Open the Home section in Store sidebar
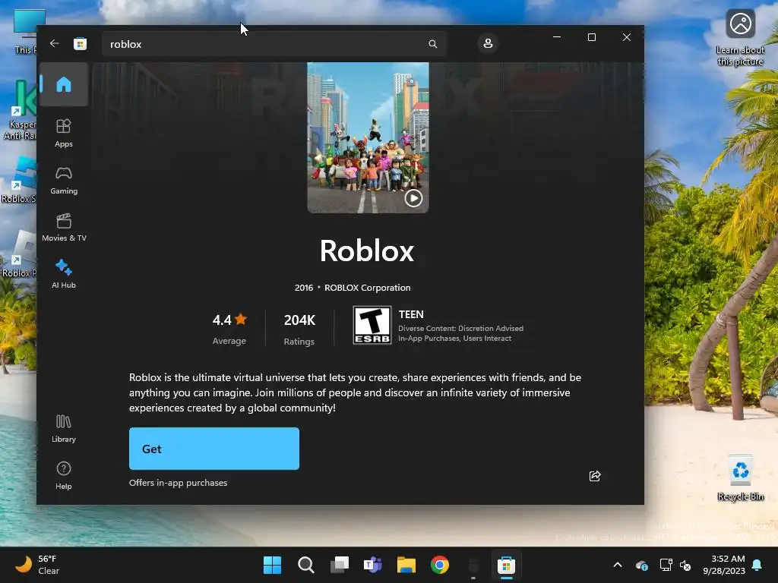Image resolution: width=778 pixels, height=583 pixels. point(64,84)
